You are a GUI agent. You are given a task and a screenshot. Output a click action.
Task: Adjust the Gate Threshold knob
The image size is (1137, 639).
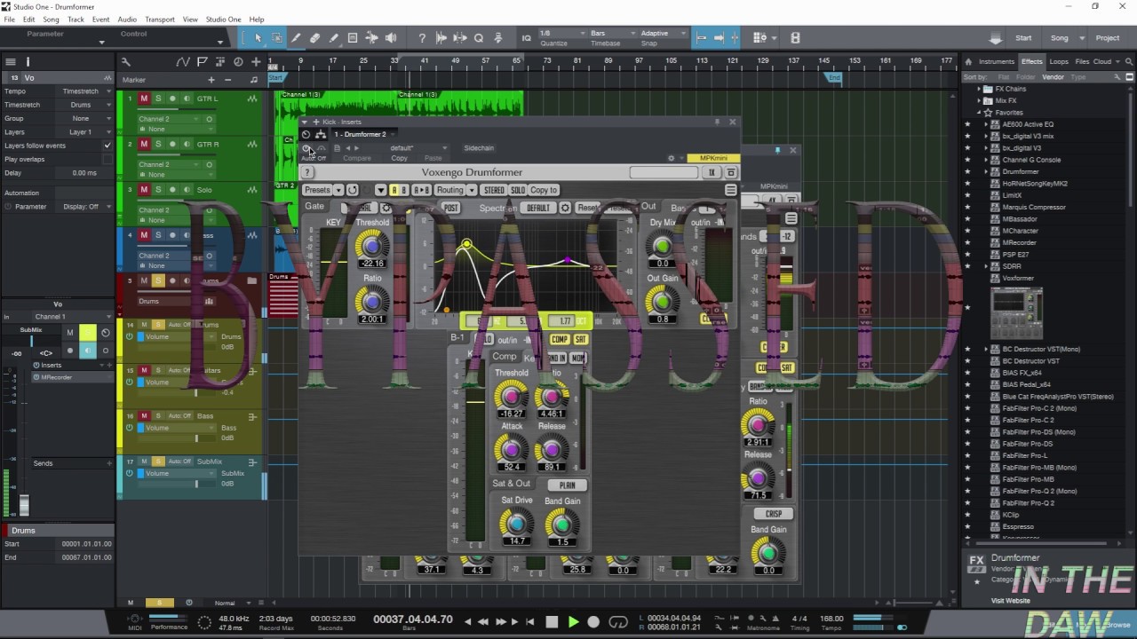click(371, 244)
